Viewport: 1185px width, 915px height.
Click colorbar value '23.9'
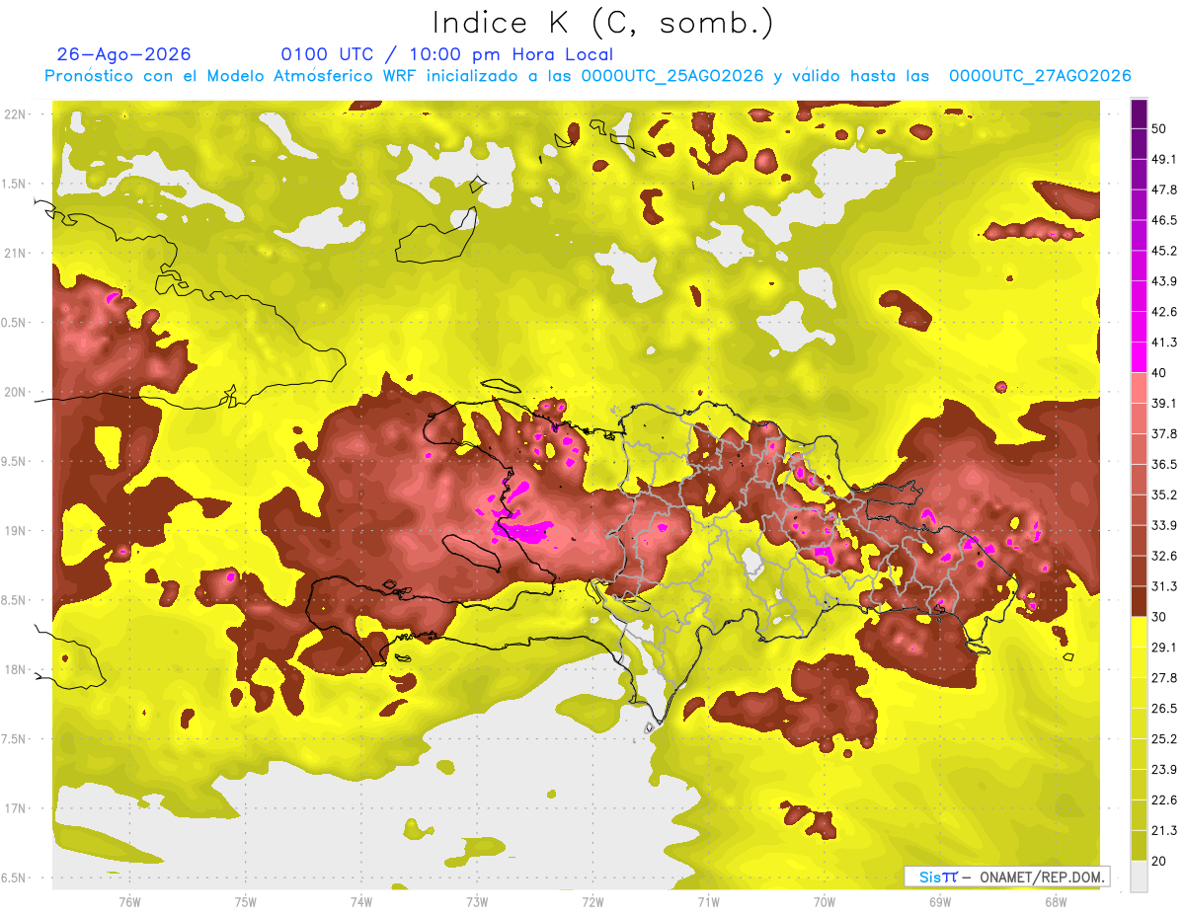point(1164,770)
